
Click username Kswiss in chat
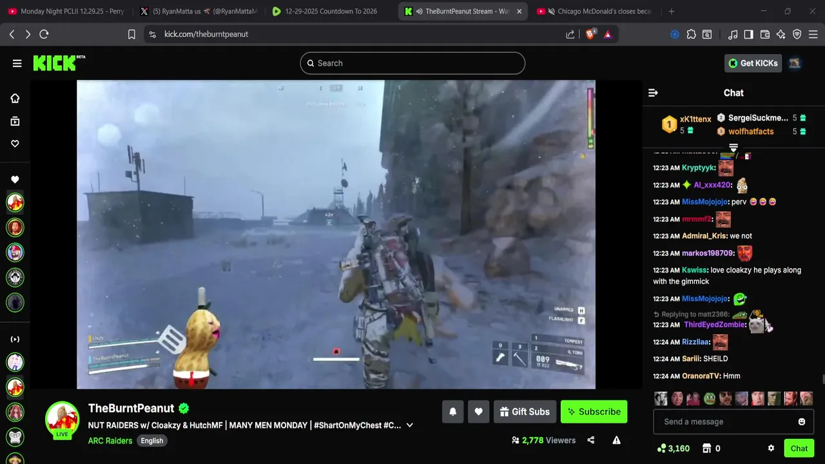pyautogui.click(x=695, y=270)
